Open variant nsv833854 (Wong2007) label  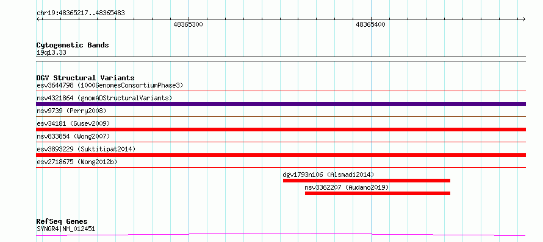point(73,136)
